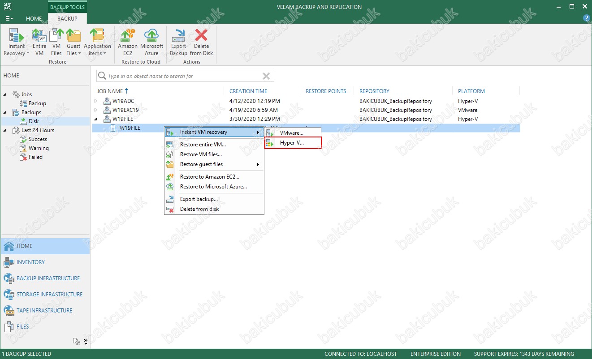Click SUPPORT EXPIRES status bar text

point(524,354)
